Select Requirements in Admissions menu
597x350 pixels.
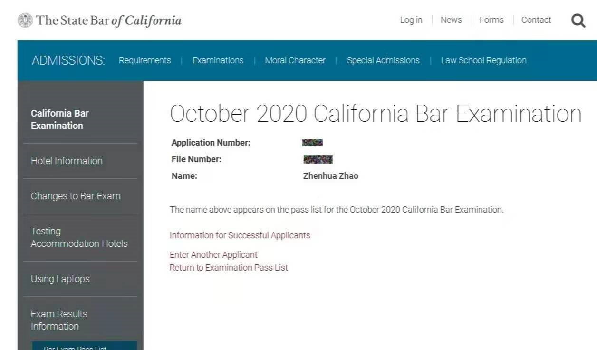(x=144, y=60)
